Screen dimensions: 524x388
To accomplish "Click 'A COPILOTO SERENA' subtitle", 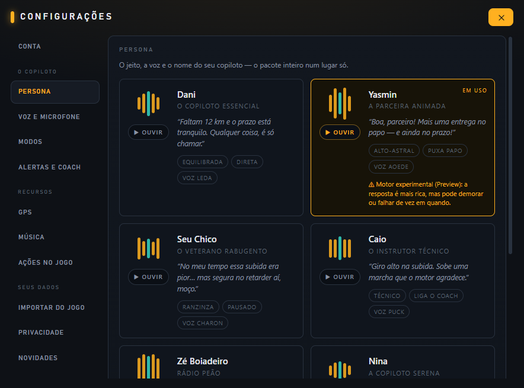I will (404, 373).
